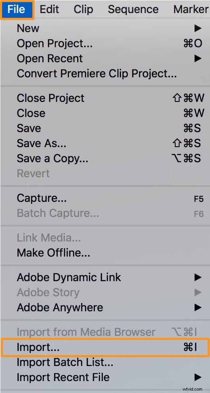This screenshot has height=393, width=210.
Task: Open the File menu
Action: (x=17, y=10)
